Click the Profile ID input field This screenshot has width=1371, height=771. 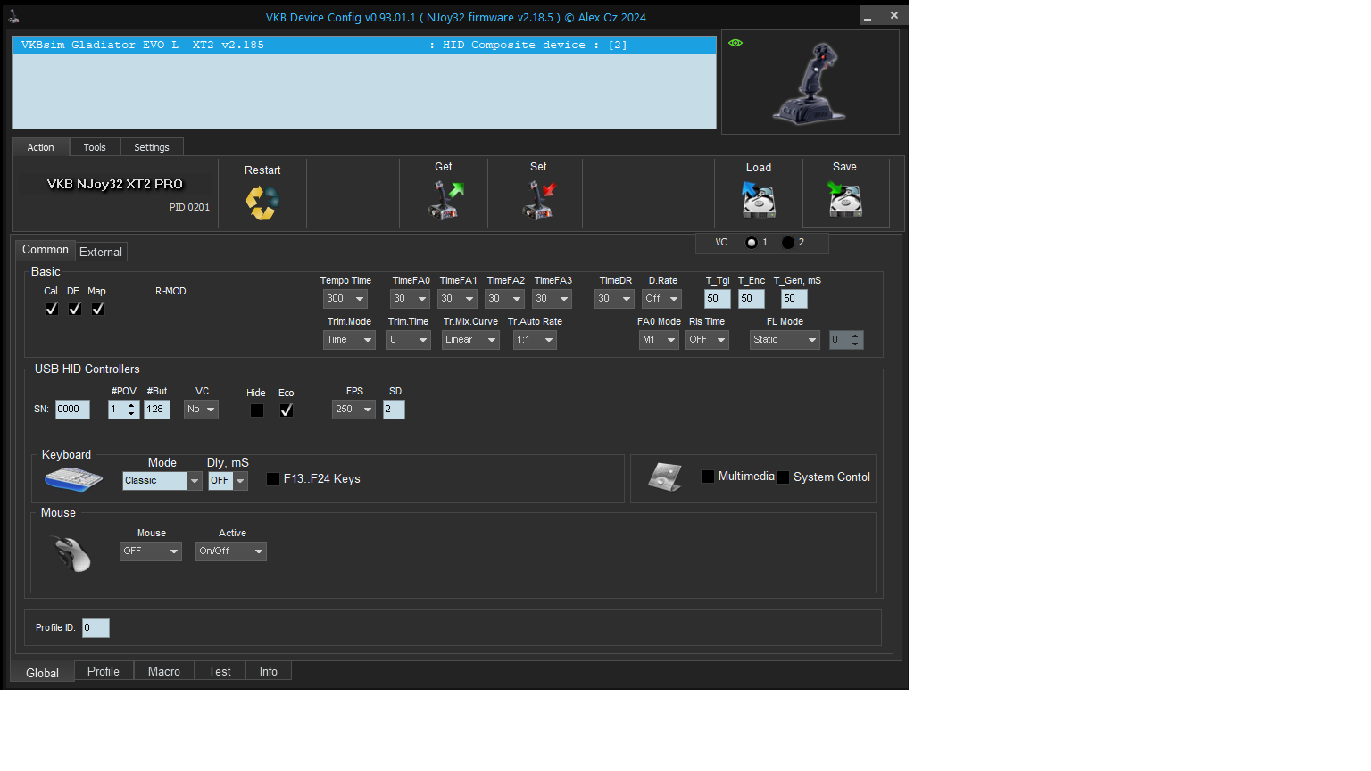[96, 628]
